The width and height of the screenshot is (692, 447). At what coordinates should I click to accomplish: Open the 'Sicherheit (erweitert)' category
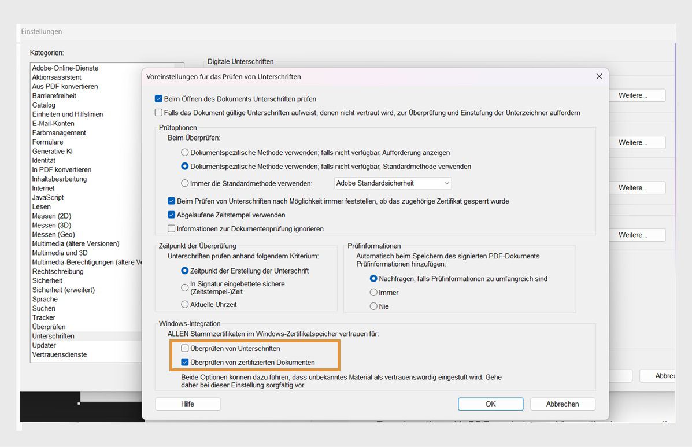click(62, 290)
